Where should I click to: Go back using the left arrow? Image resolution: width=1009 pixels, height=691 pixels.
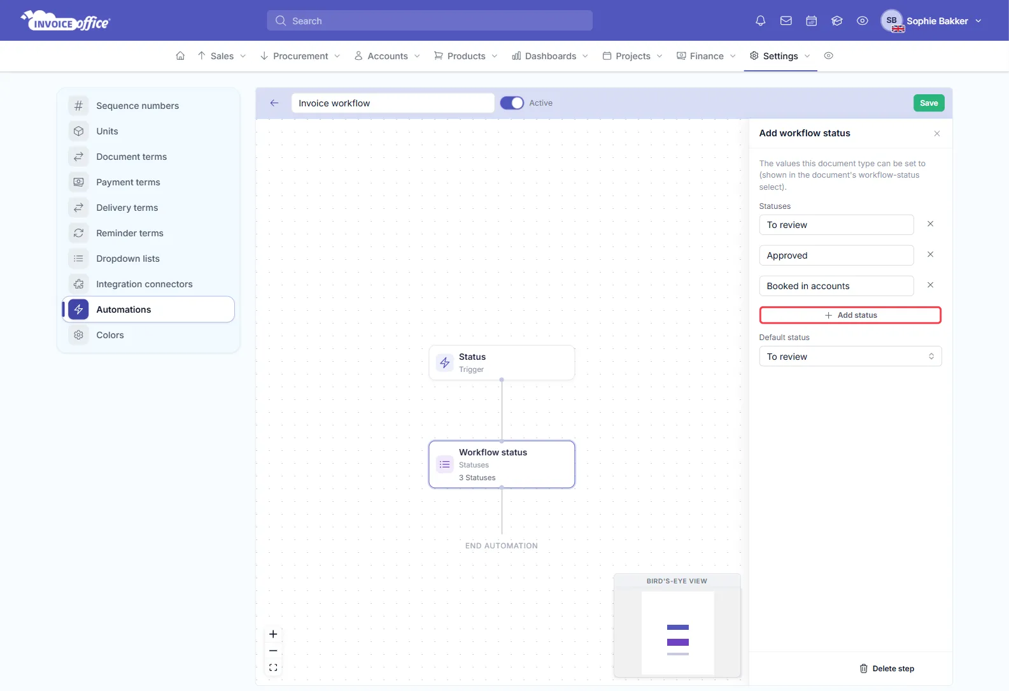tap(274, 103)
